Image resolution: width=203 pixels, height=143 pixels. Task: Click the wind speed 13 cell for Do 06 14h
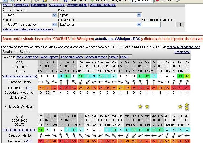click(180, 76)
